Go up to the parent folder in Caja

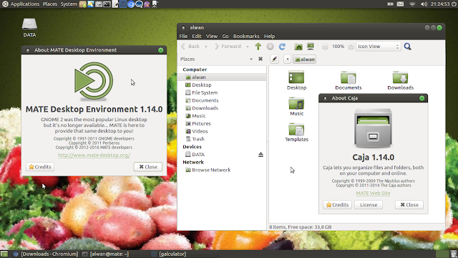pos(258,46)
